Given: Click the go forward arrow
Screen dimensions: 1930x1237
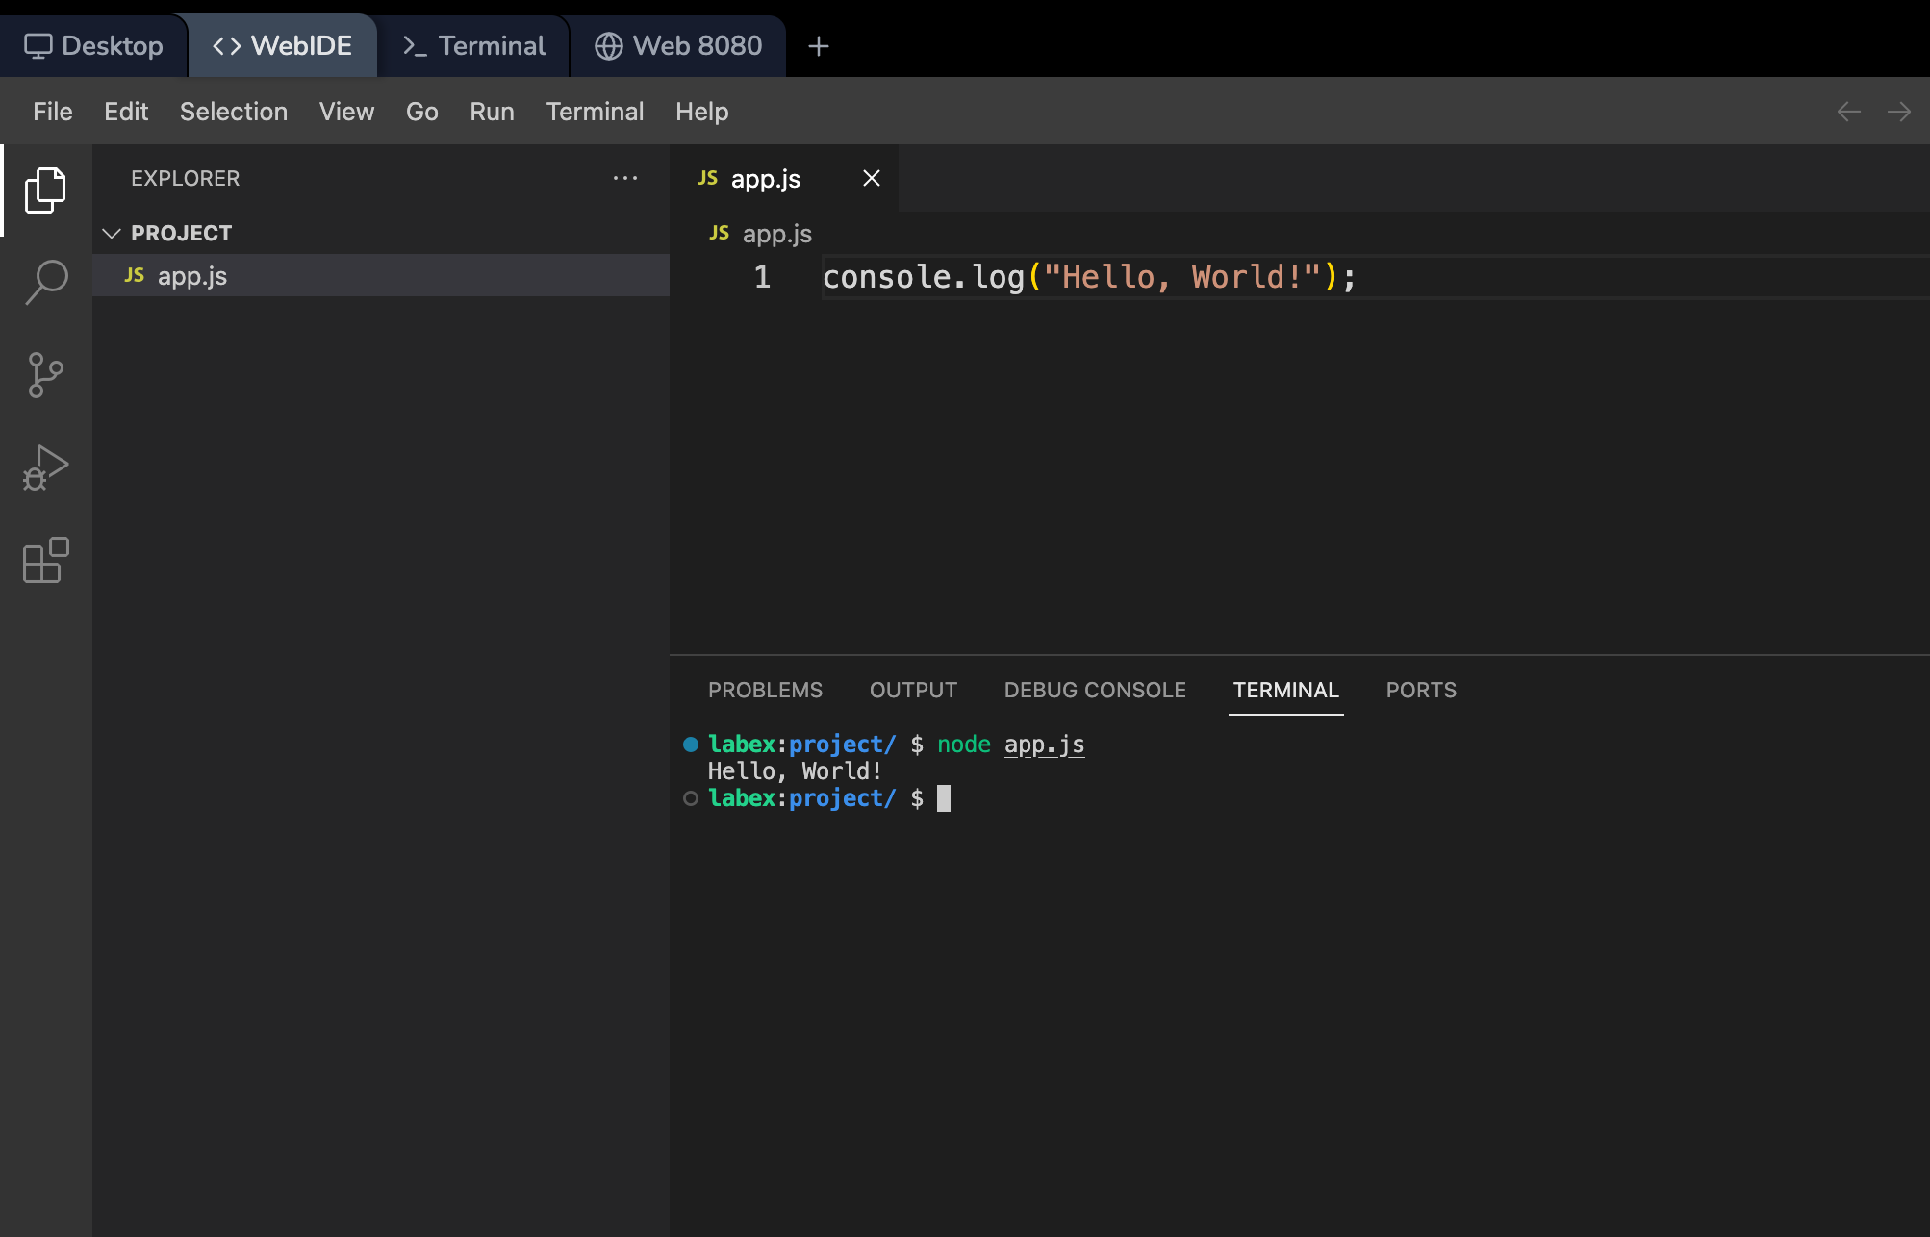Looking at the screenshot, I should 1899,112.
